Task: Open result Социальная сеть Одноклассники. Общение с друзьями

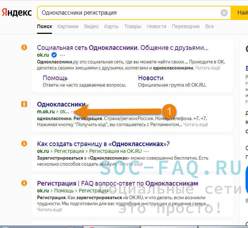Action: pyautogui.click(x=122, y=48)
